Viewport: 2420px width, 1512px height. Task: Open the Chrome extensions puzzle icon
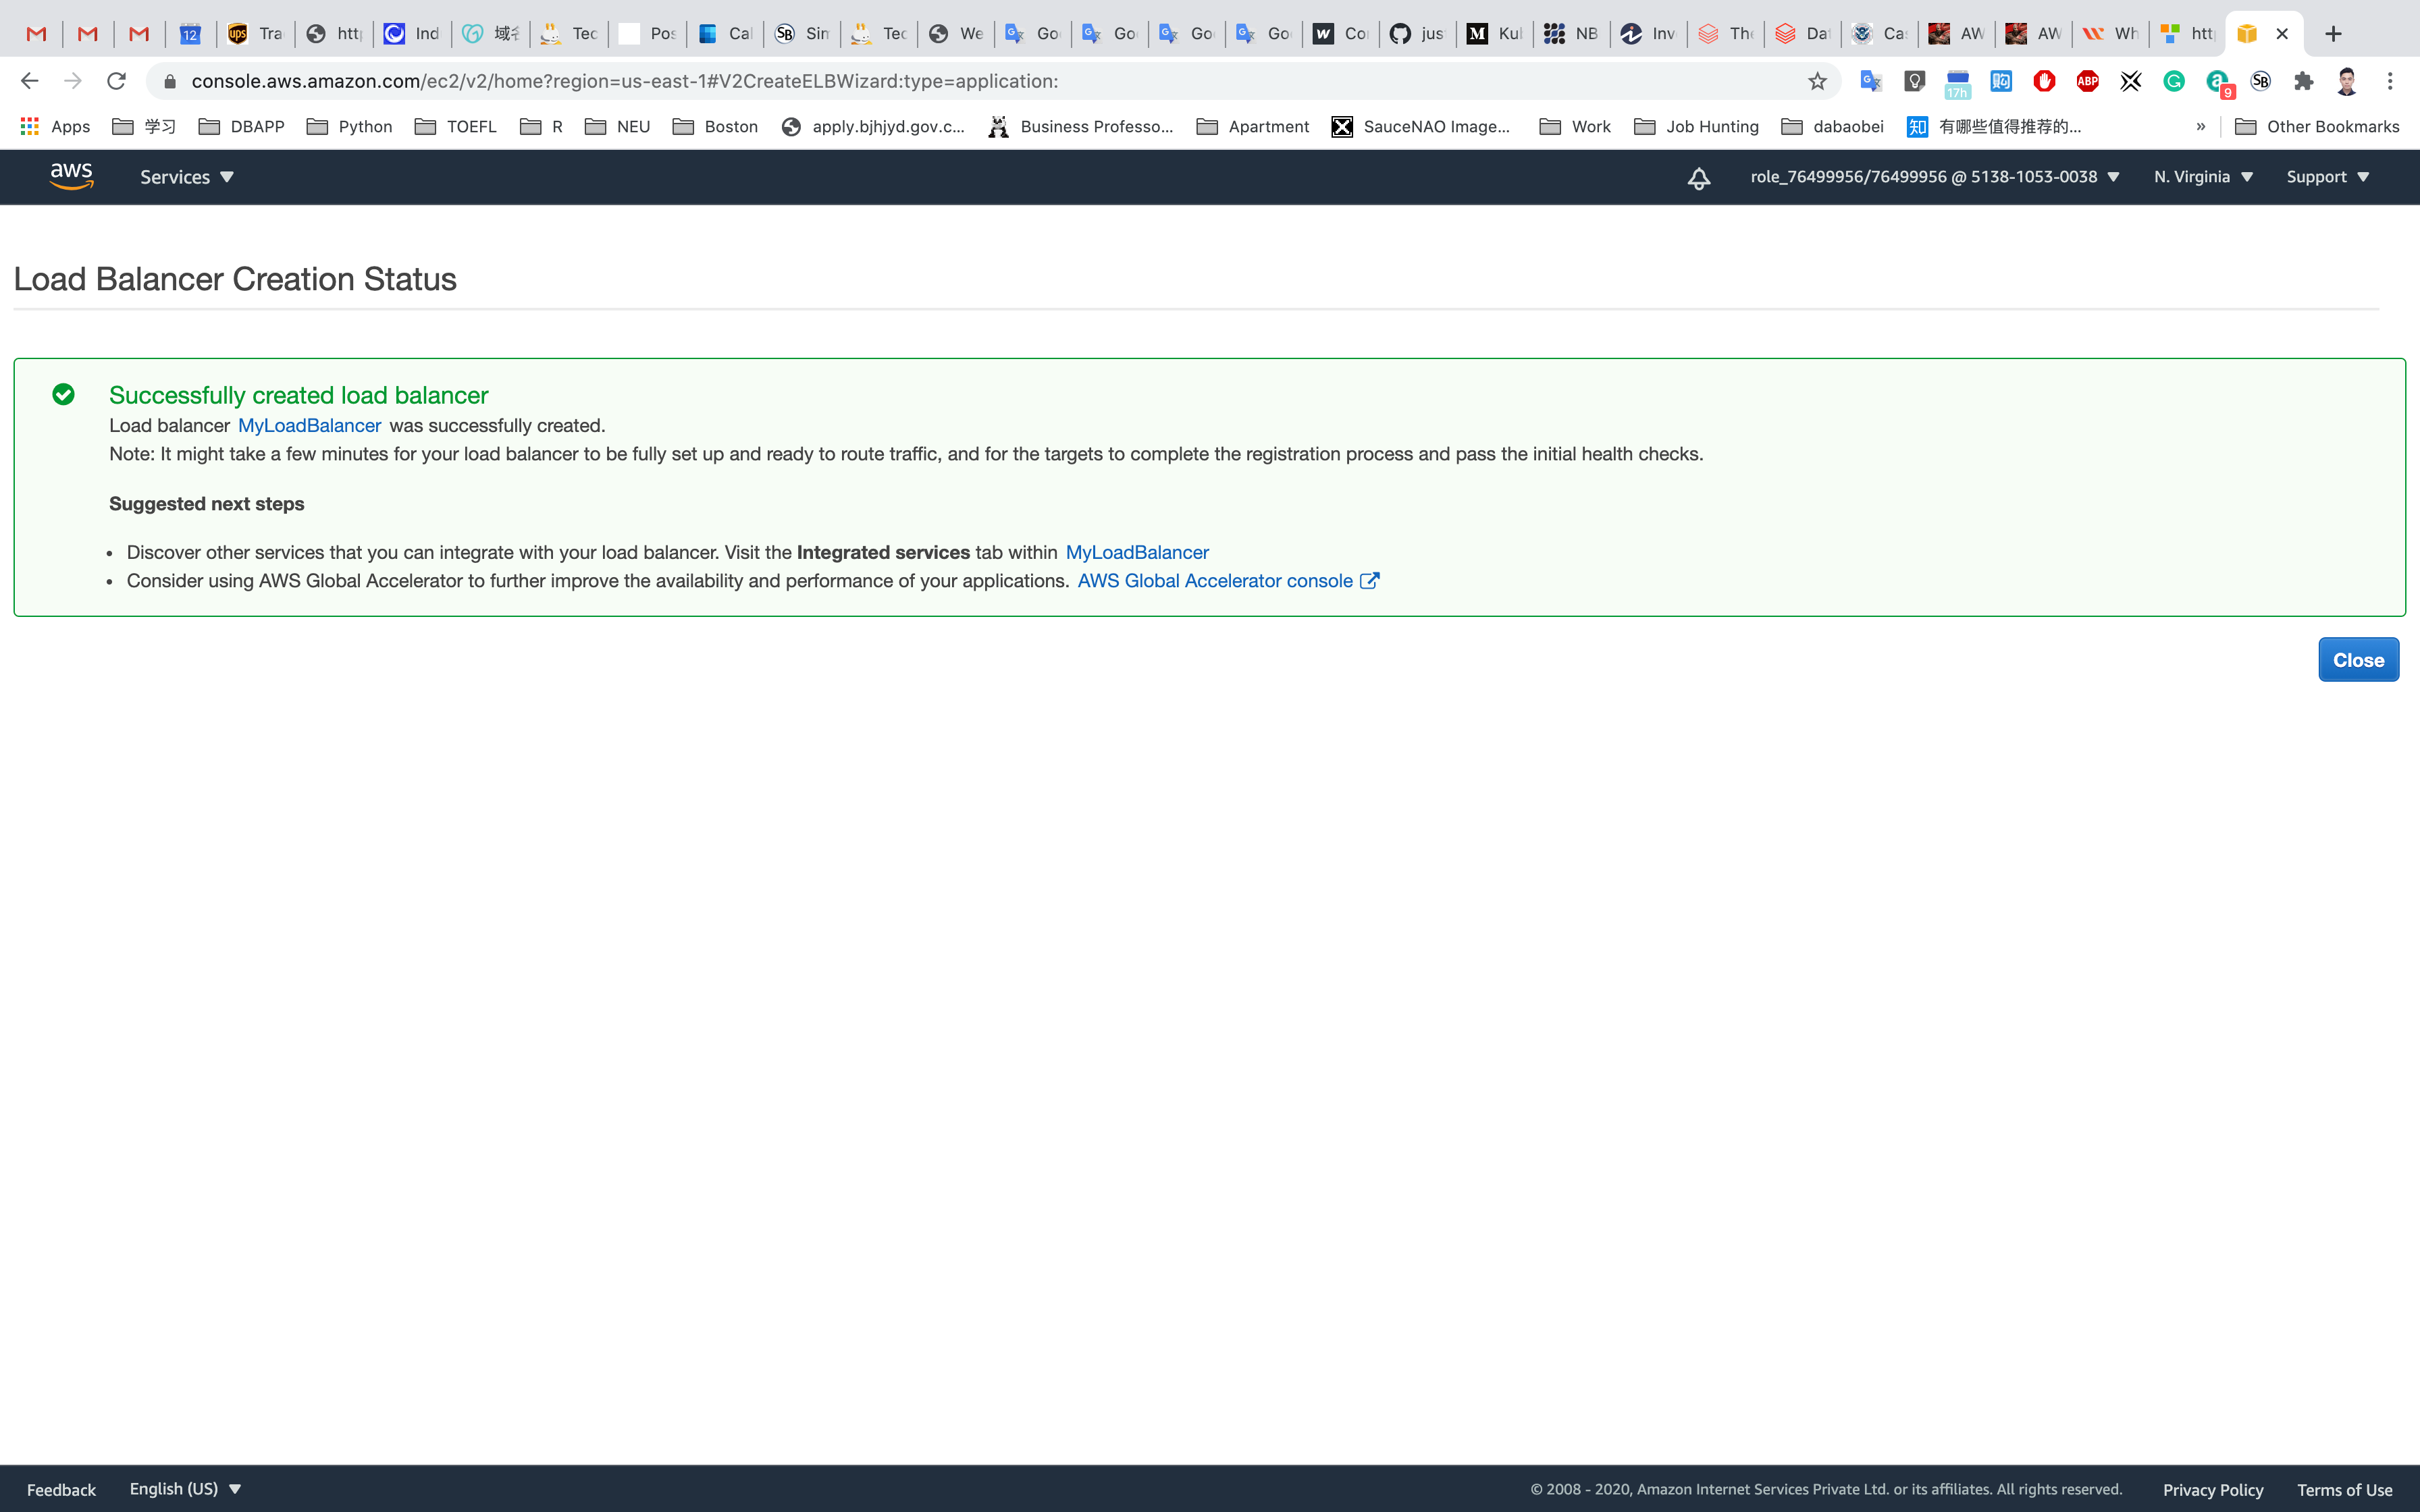[x=2304, y=81]
